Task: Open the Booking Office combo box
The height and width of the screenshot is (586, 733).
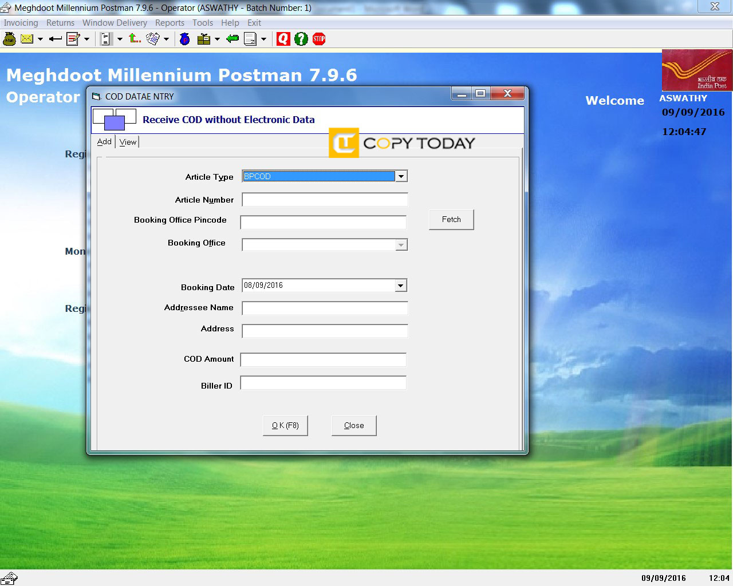Action: [x=401, y=245]
